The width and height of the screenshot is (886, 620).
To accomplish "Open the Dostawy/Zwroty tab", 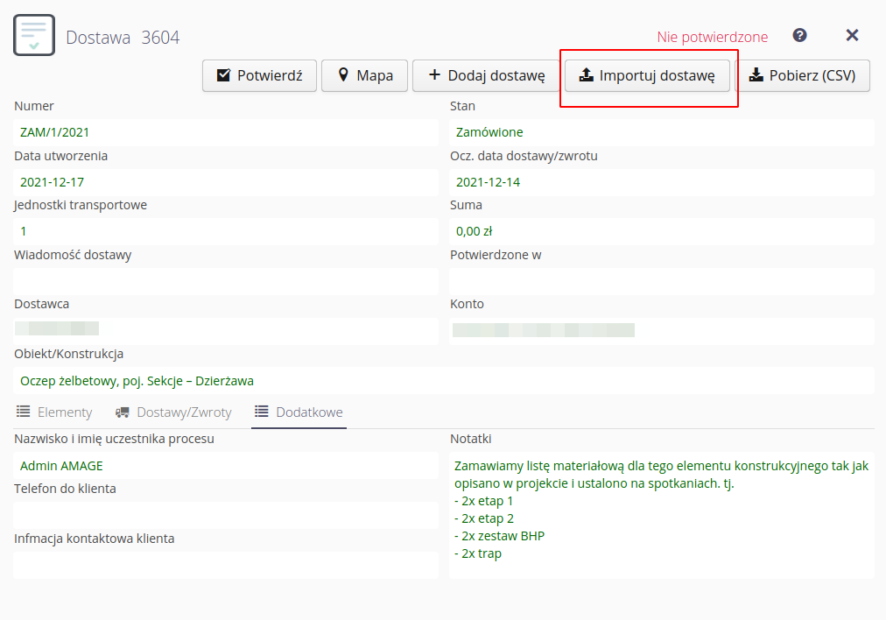I will pyautogui.click(x=173, y=412).
